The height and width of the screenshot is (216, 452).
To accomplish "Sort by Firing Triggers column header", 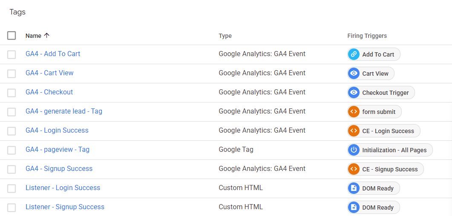I will click(367, 36).
